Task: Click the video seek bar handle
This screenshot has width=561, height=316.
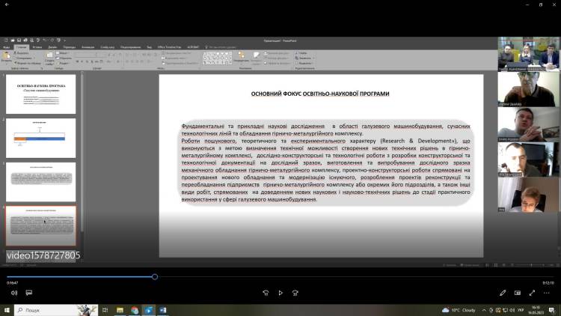Action: (x=155, y=276)
